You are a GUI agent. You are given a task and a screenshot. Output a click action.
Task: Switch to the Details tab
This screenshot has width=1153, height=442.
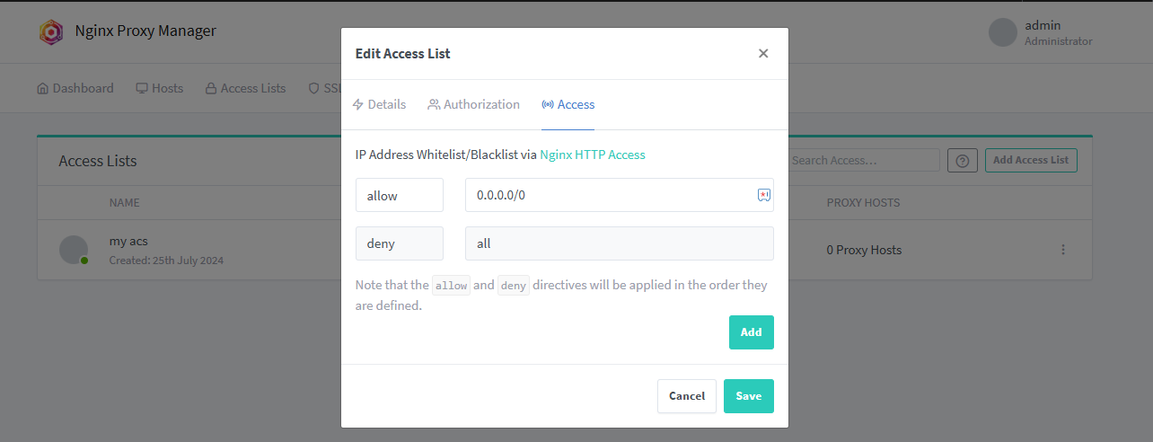tap(378, 104)
